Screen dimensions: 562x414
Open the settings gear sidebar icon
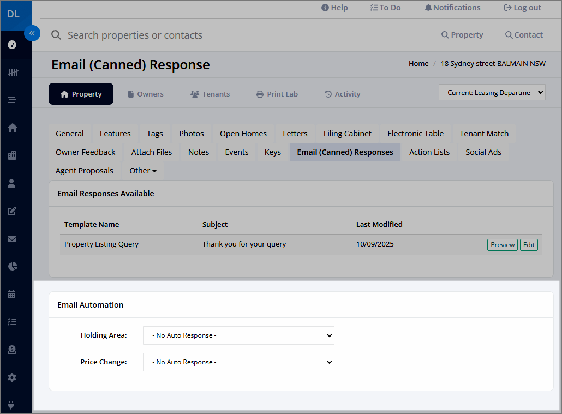pos(12,377)
